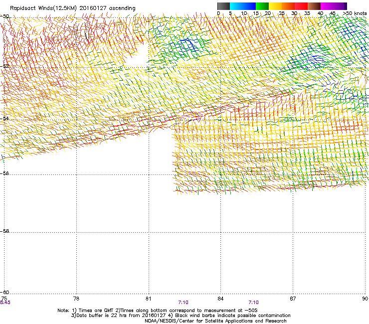Click the 90 longitude axis label
The width and height of the screenshot is (369, 324).
click(365, 299)
